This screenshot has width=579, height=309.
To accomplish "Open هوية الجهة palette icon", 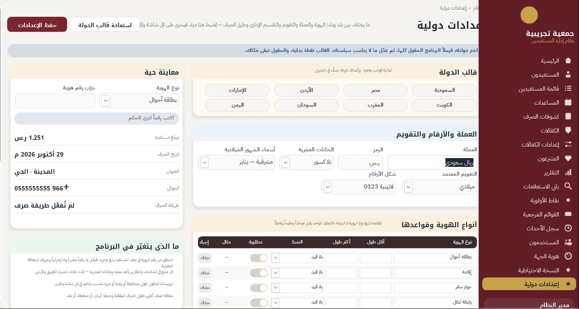I will click(x=568, y=256).
